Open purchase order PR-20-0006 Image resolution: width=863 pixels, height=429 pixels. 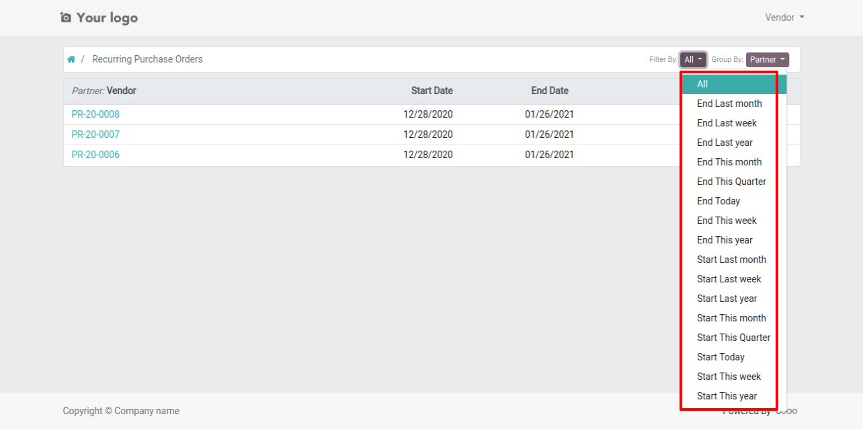tap(95, 155)
